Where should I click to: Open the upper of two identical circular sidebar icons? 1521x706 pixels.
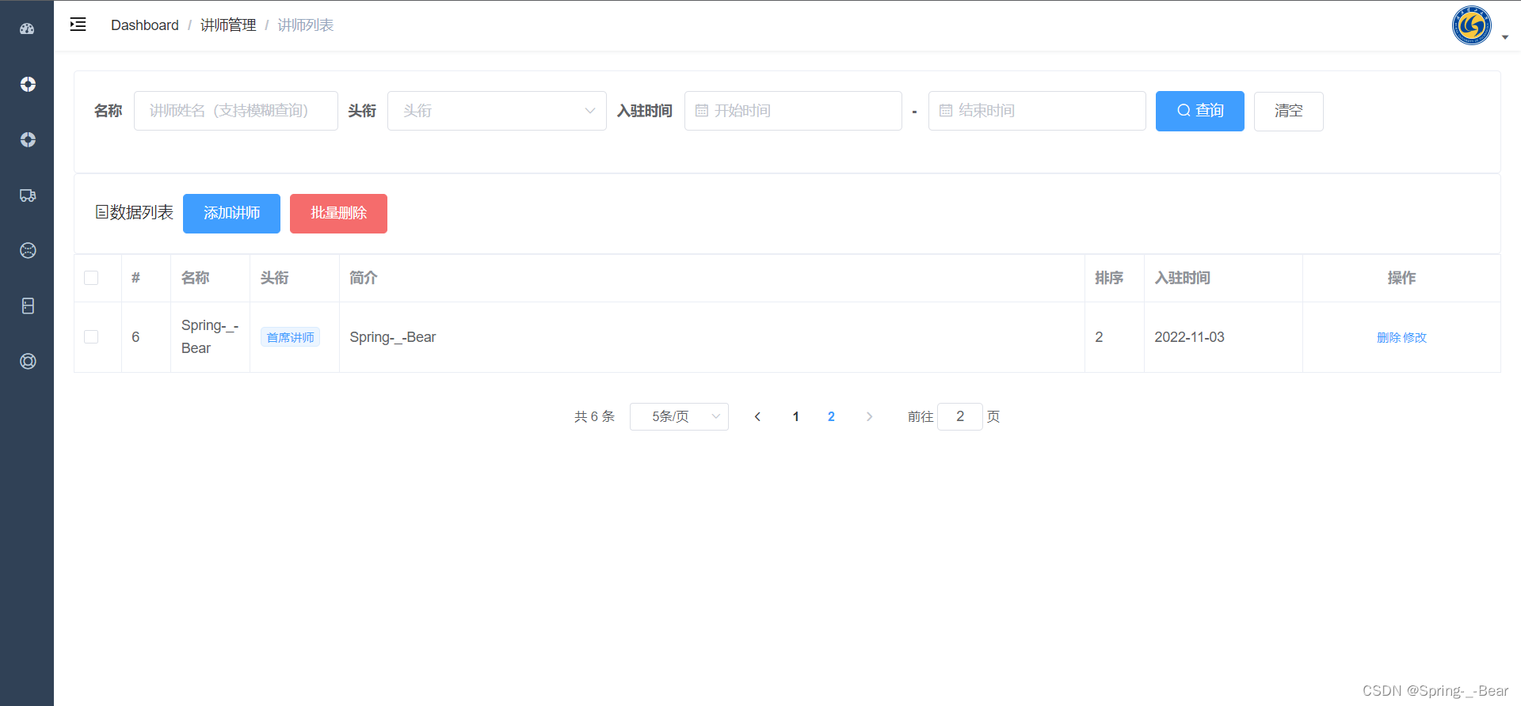(x=28, y=84)
